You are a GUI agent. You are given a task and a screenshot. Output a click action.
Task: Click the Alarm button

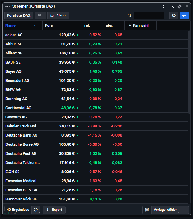[58, 16]
